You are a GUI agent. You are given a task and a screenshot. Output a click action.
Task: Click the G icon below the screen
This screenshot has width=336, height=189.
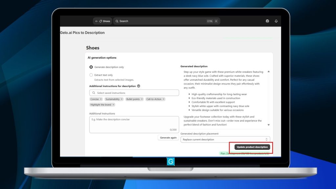click(171, 162)
